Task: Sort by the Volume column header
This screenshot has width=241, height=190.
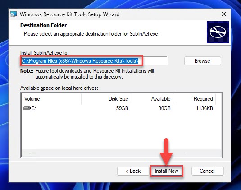Action: 52,99
